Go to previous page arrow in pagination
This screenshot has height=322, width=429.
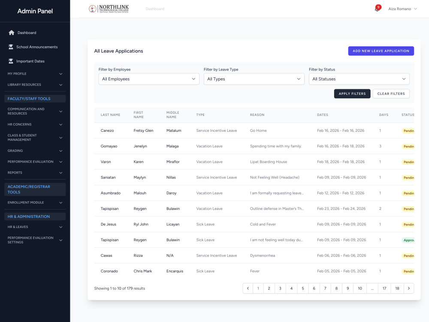pos(248,289)
